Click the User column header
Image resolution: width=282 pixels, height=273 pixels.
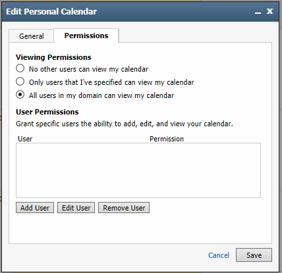[x=25, y=139]
